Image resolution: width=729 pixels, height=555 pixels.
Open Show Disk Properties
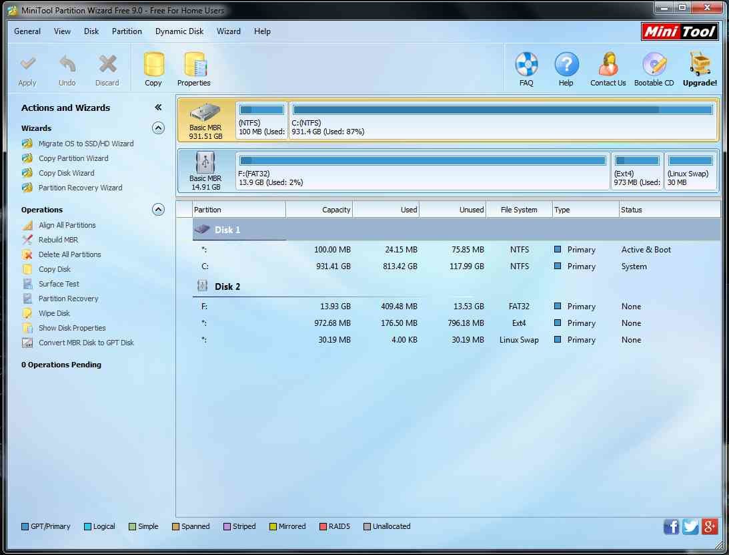point(72,328)
